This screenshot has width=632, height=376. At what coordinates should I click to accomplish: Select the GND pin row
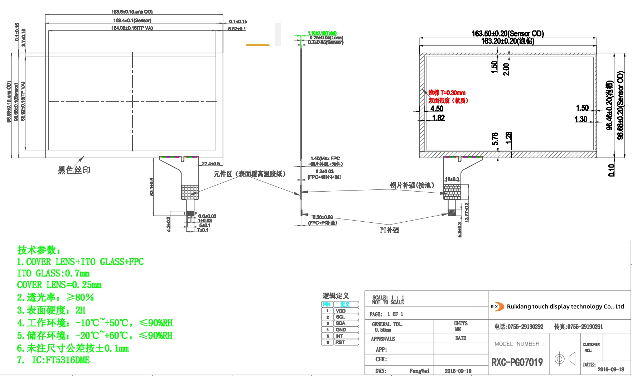(x=340, y=330)
